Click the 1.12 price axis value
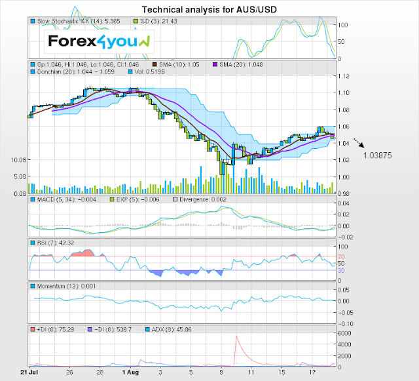This screenshot has width=419, height=381. (343, 76)
